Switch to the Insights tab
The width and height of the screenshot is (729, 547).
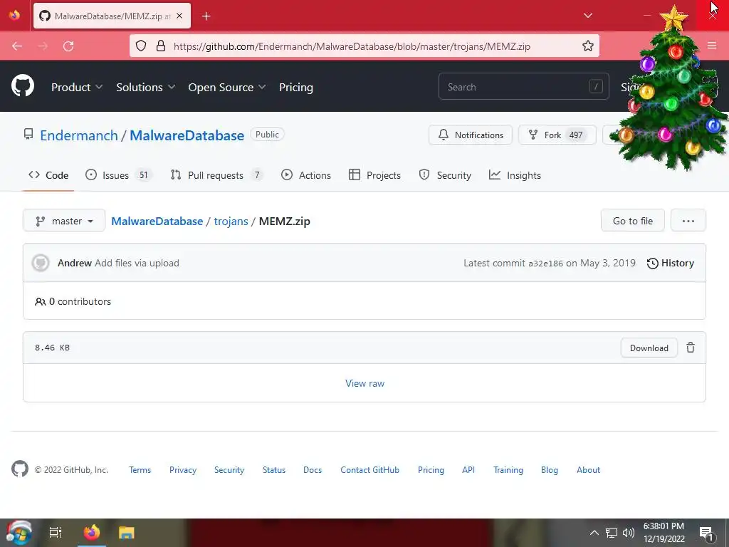(515, 175)
